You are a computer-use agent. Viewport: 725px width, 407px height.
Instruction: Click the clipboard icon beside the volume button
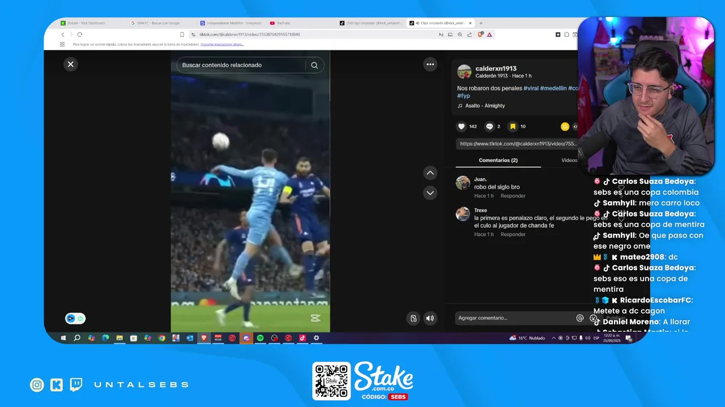pyautogui.click(x=413, y=318)
